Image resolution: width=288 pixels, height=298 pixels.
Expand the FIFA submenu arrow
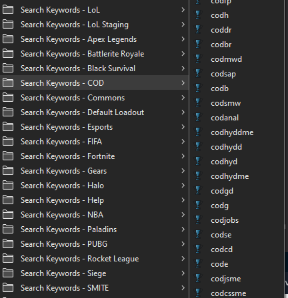[x=183, y=142]
